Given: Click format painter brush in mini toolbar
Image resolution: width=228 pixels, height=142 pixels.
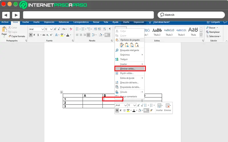Looking at the screenshot, I should 151,110.
